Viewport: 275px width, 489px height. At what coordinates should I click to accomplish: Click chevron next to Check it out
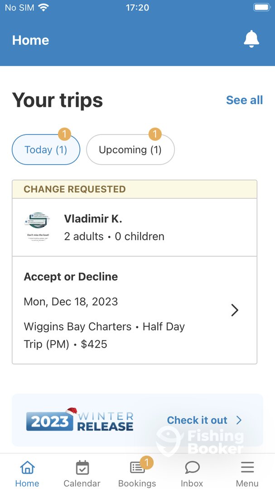pos(239,420)
